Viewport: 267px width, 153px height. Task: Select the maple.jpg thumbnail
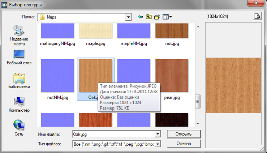[x=95, y=31]
